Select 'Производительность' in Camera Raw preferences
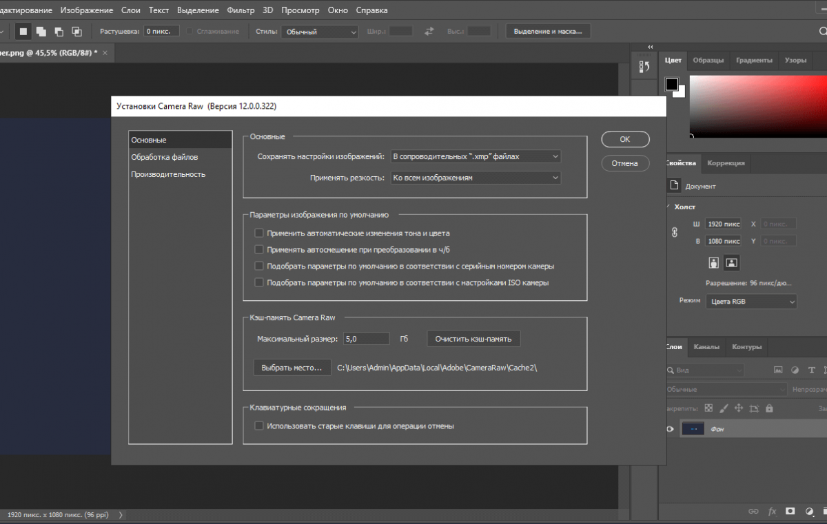Screen dimensions: 827x524 pos(168,174)
